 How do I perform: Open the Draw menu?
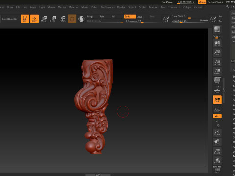[10, 7]
